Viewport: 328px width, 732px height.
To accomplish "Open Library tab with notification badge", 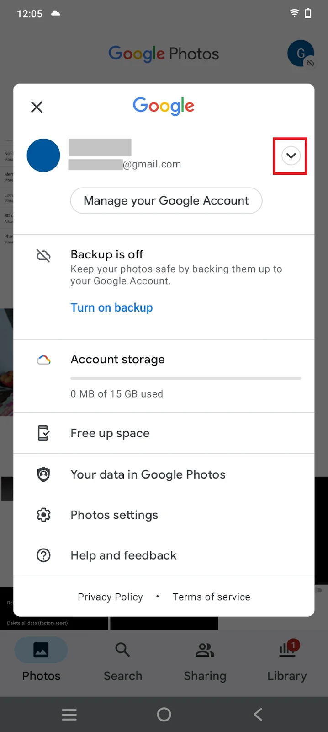I will 287,661.
